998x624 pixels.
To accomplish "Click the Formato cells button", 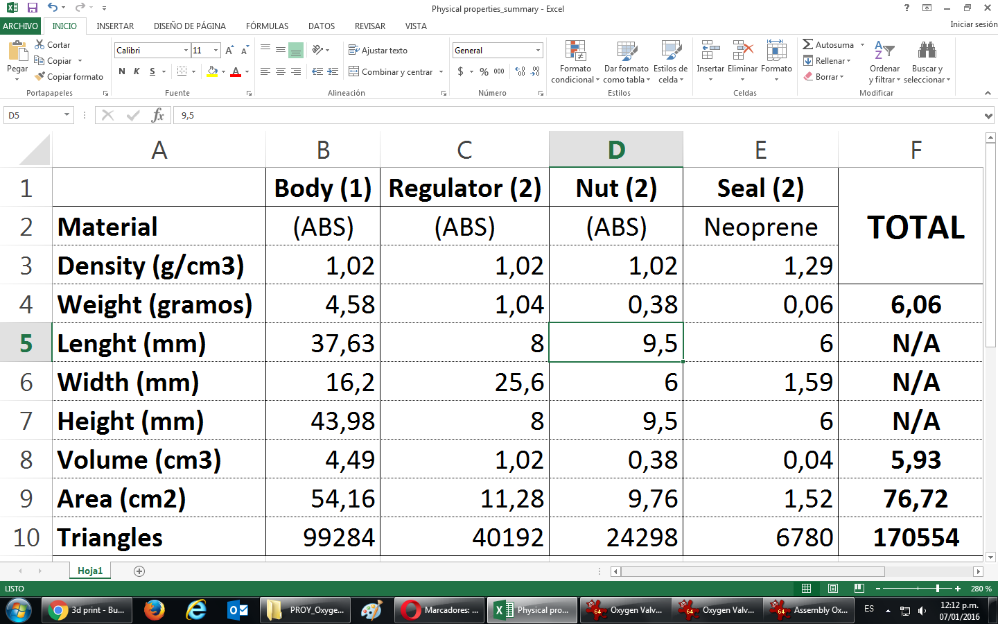I will tap(776, 61).
